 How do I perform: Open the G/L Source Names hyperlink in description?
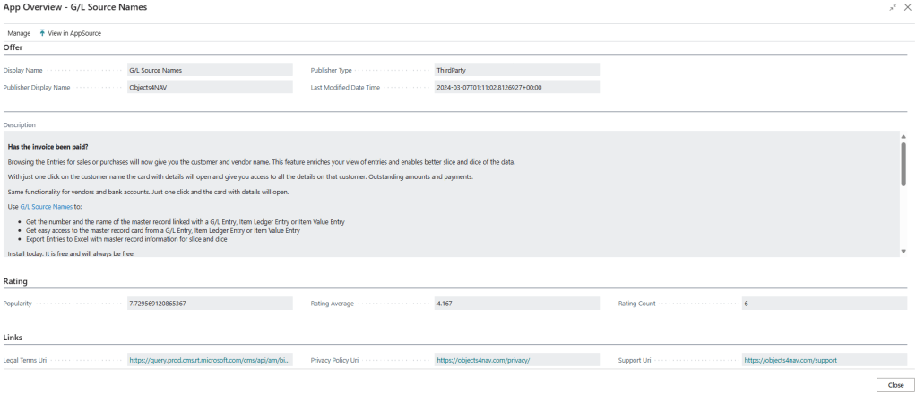click(46, 206)
